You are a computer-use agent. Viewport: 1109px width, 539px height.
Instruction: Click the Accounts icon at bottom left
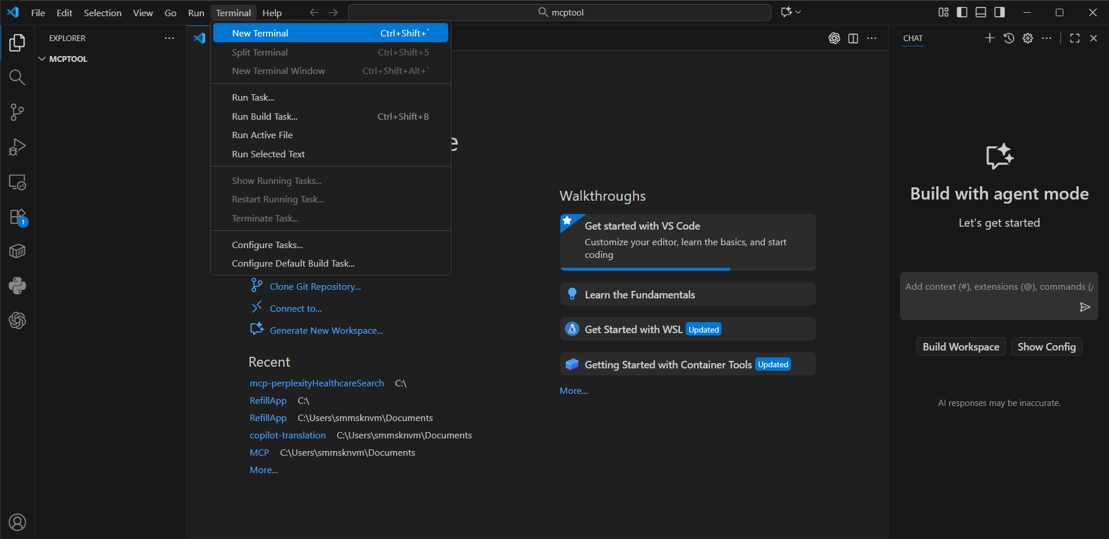click(17, 522)
